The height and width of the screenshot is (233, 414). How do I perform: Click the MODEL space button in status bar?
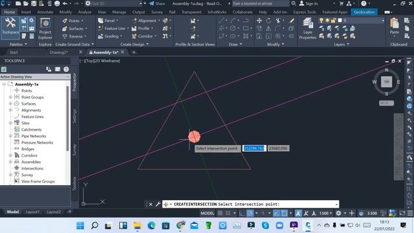tap(207, 213)
